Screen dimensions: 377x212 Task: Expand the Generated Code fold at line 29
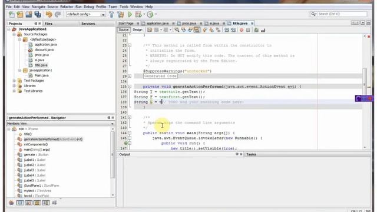130,76
